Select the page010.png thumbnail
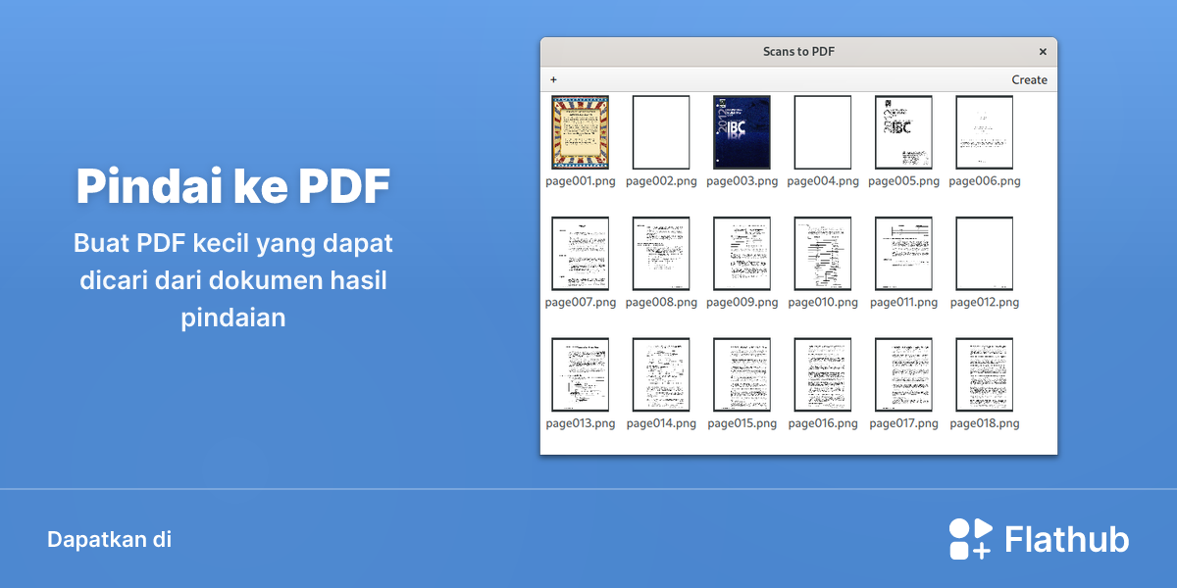 click(x=823, y=254)
